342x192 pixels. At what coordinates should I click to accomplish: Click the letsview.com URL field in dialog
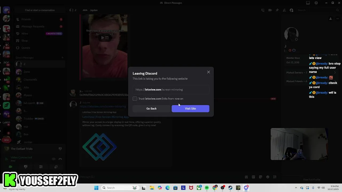click(171, 90)
